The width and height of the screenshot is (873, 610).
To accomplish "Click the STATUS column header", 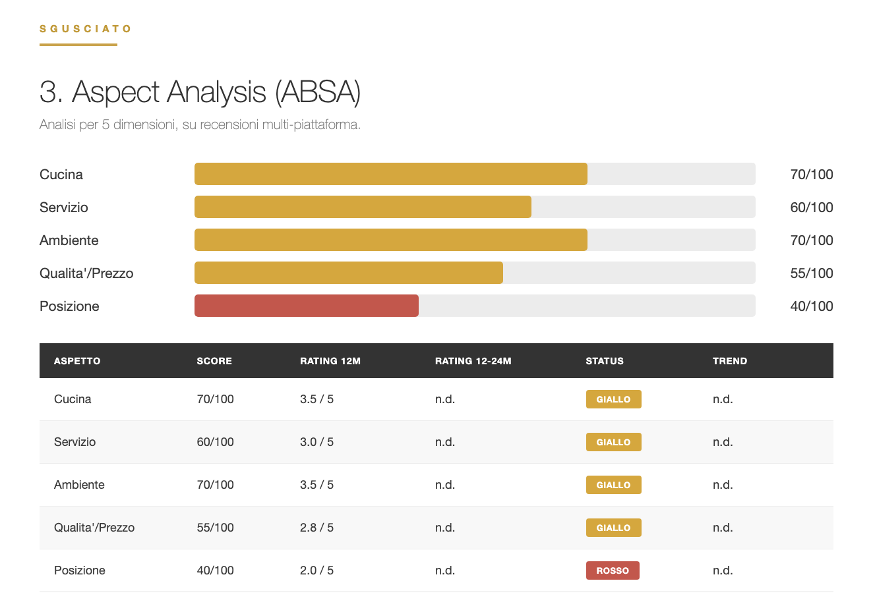I will 605,361.
